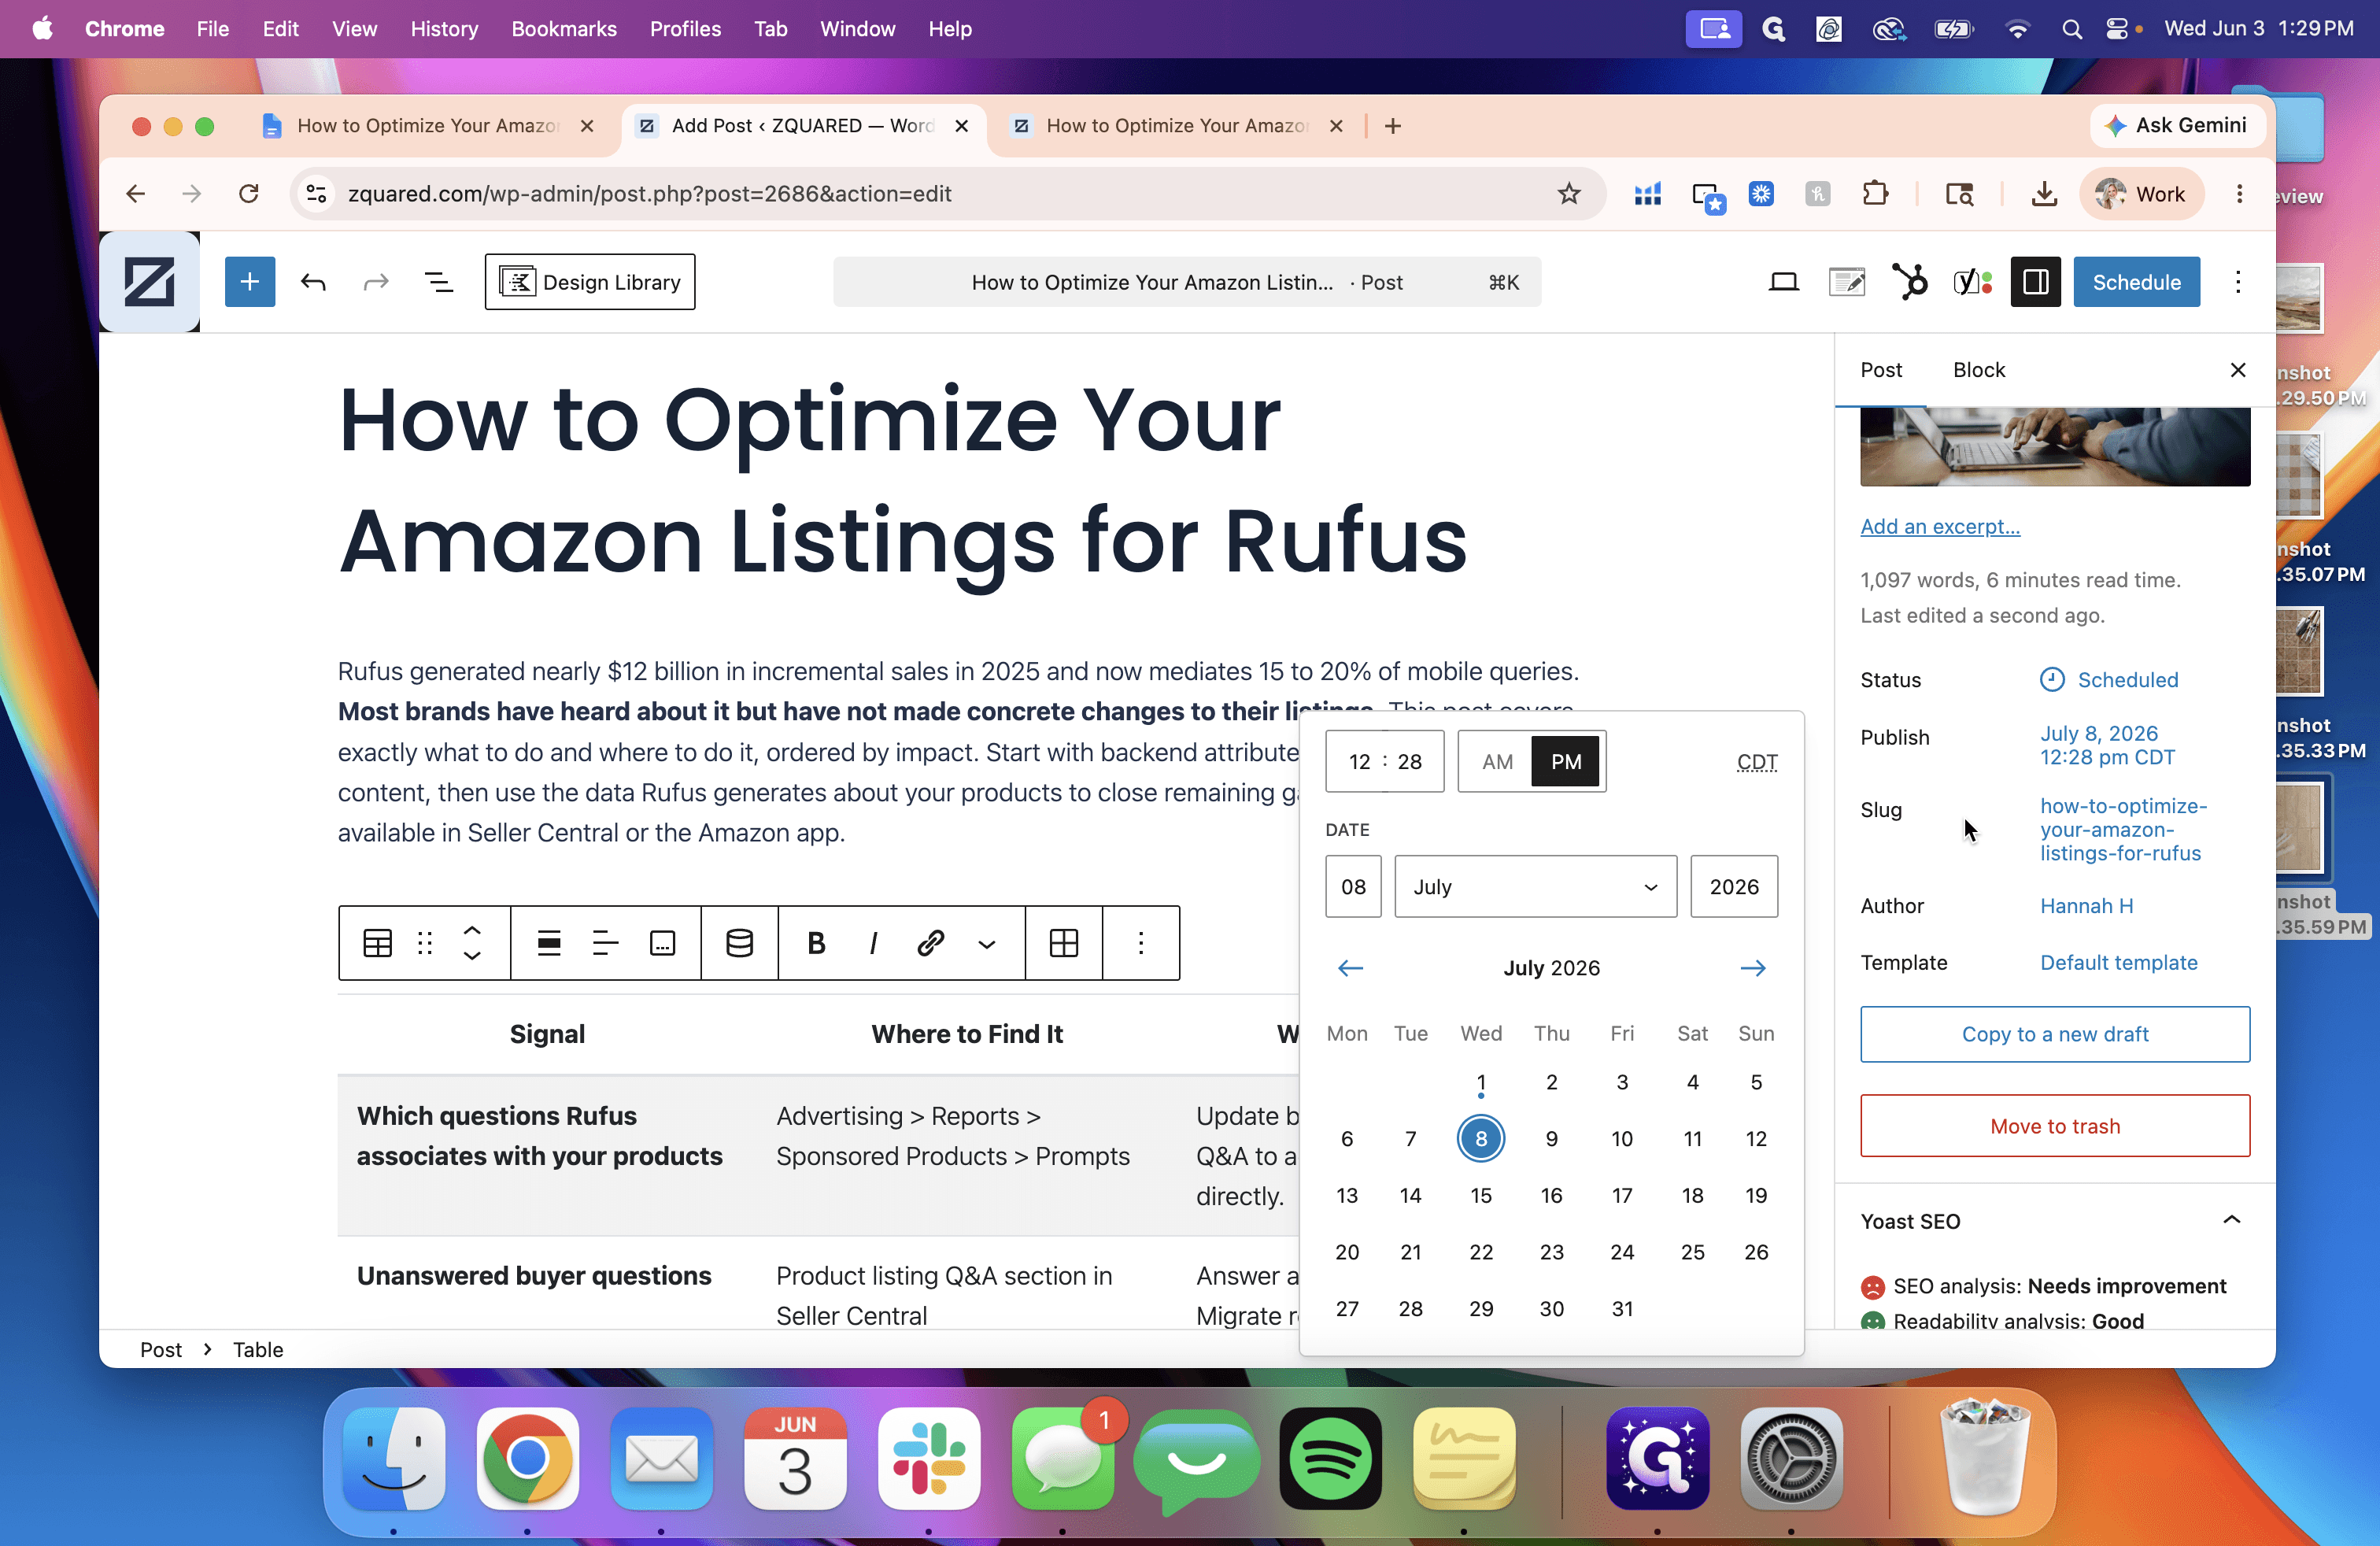Click the database dynamic content icon

point(740,943)
